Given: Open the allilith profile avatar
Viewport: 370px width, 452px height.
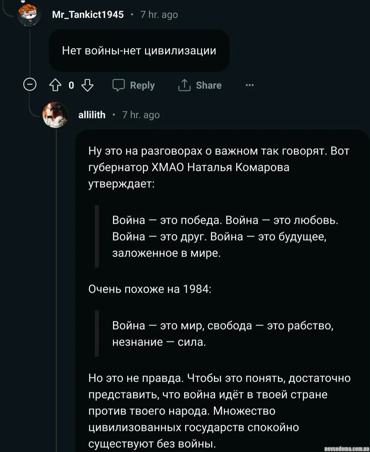Looking at the screenshot, I should pos(55,115).
